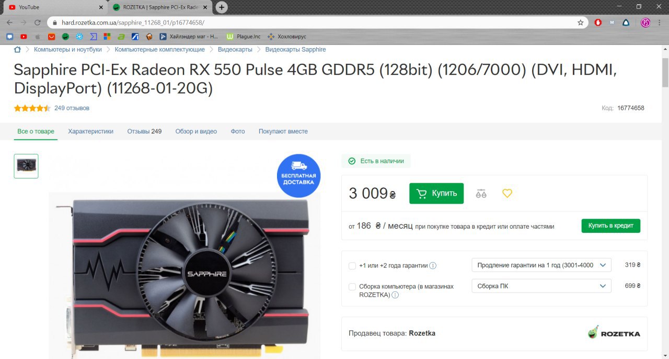Open a new browser tab

222,7
